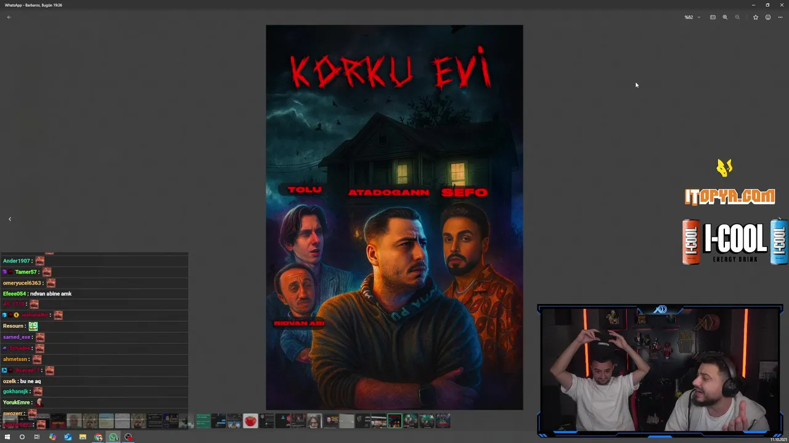Open Task View from the taskbar
Viewport: 789px width, 443px height.
point(37,437)
